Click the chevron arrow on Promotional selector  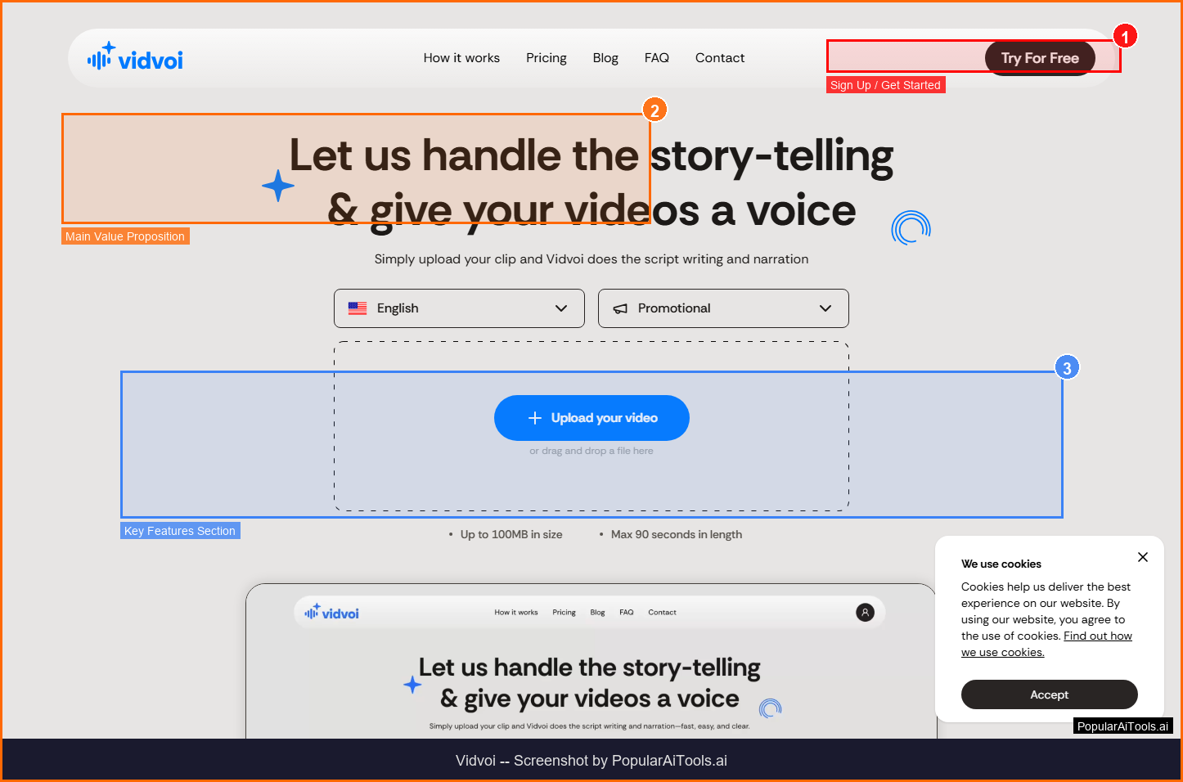coord(825,308)
